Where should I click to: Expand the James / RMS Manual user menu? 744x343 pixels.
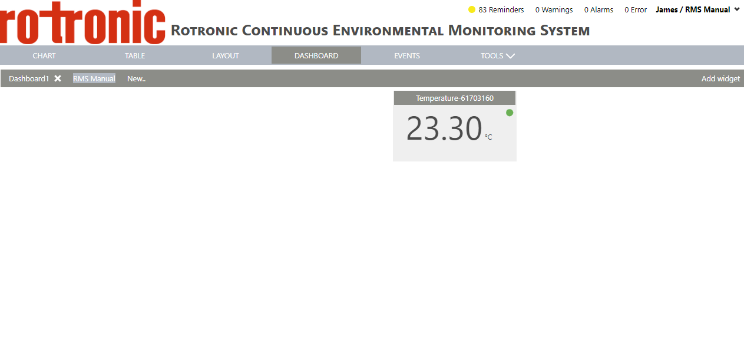(697, 9)
